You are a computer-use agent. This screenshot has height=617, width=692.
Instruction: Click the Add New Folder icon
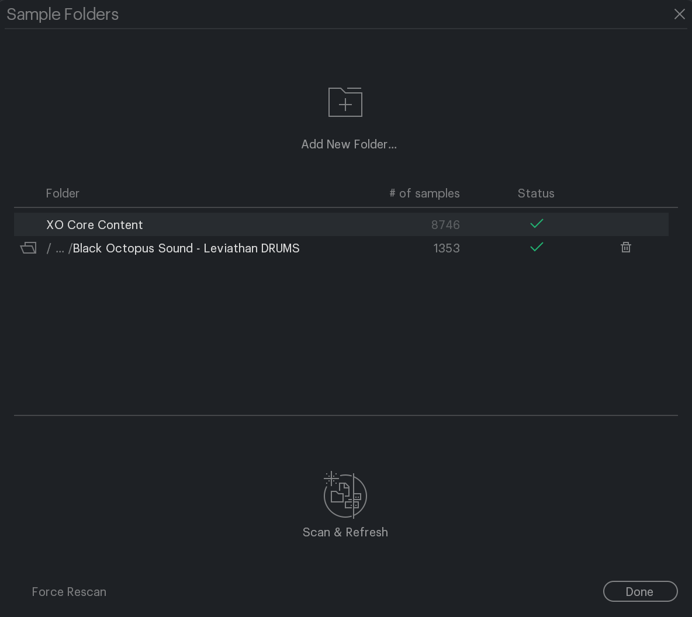click(345, 102)
